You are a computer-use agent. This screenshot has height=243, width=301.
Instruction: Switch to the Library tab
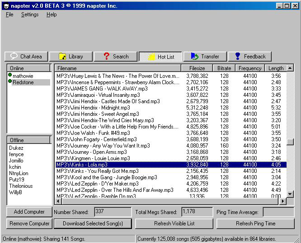[71, 57]
